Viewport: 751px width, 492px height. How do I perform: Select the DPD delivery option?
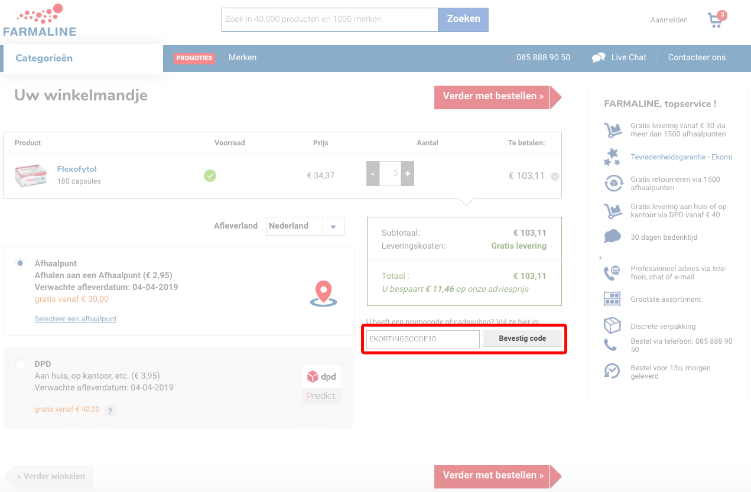tap(21, 364)
